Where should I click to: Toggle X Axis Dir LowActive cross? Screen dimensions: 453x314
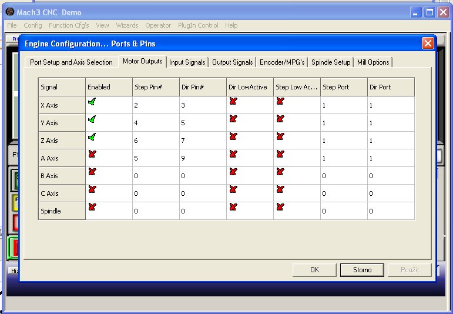pyautogui.click(x=233, y=102)
